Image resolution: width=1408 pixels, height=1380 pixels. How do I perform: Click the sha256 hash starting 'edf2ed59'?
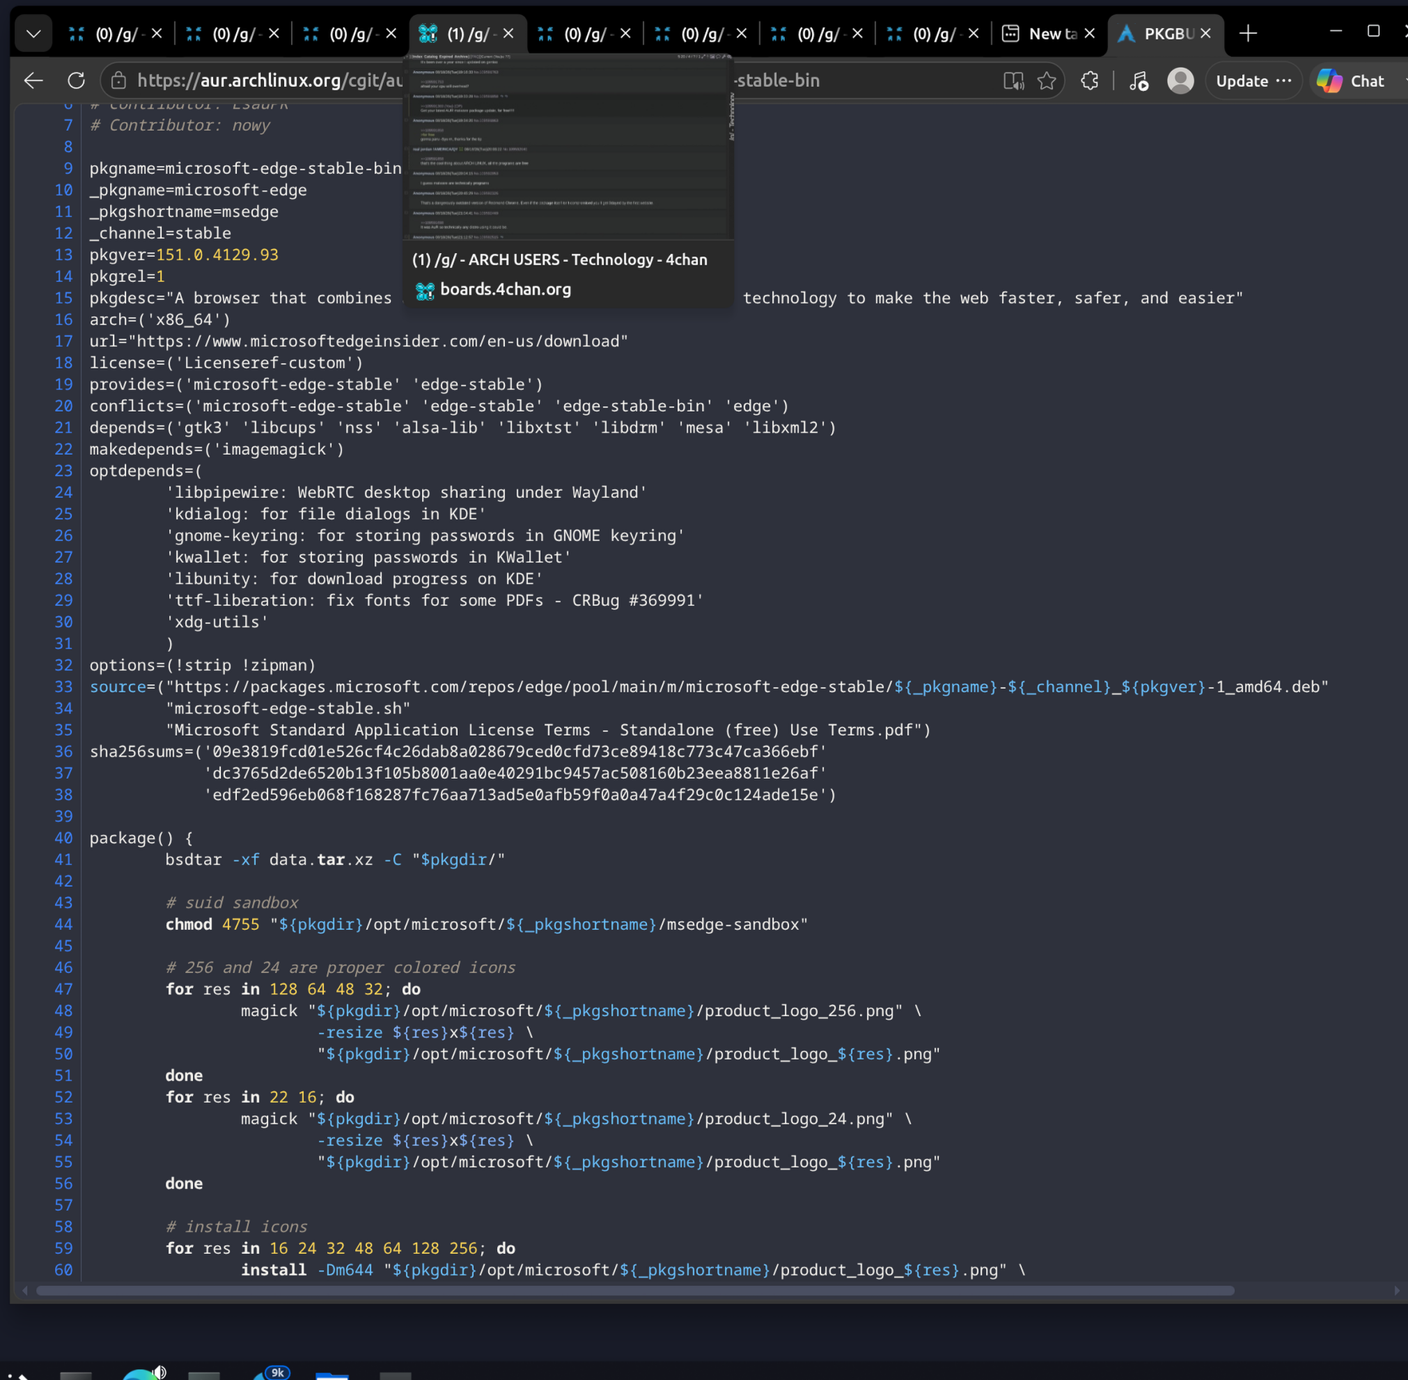click(515, 795)
